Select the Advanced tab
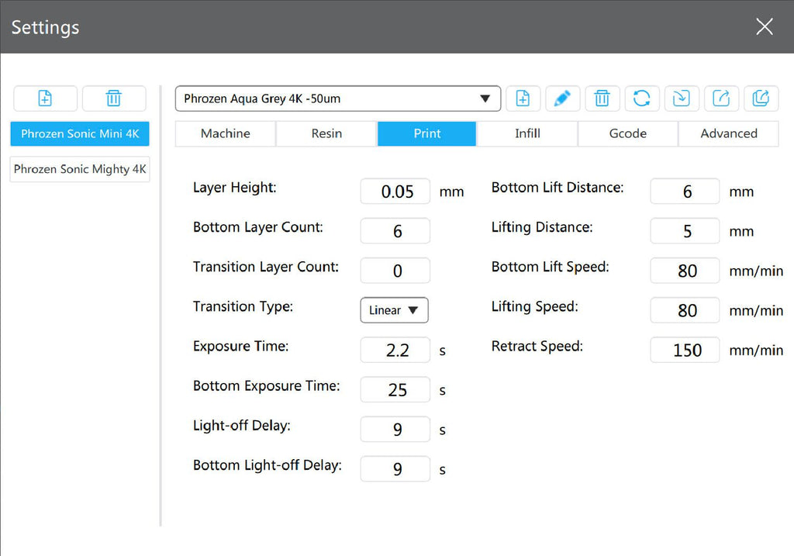 coord(728,133)
